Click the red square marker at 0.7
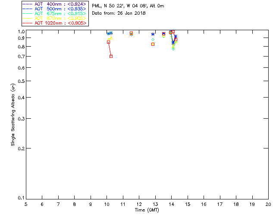Screen dimensions: 276x221 [111, 57]
